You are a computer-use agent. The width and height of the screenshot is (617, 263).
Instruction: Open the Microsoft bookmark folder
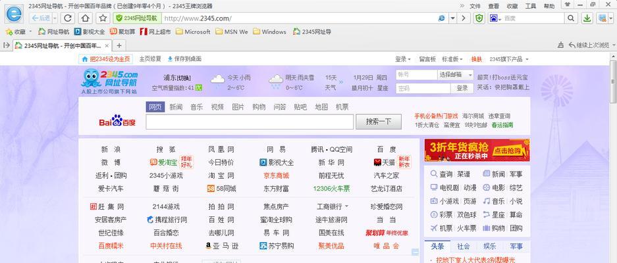[x=193, y=32]
